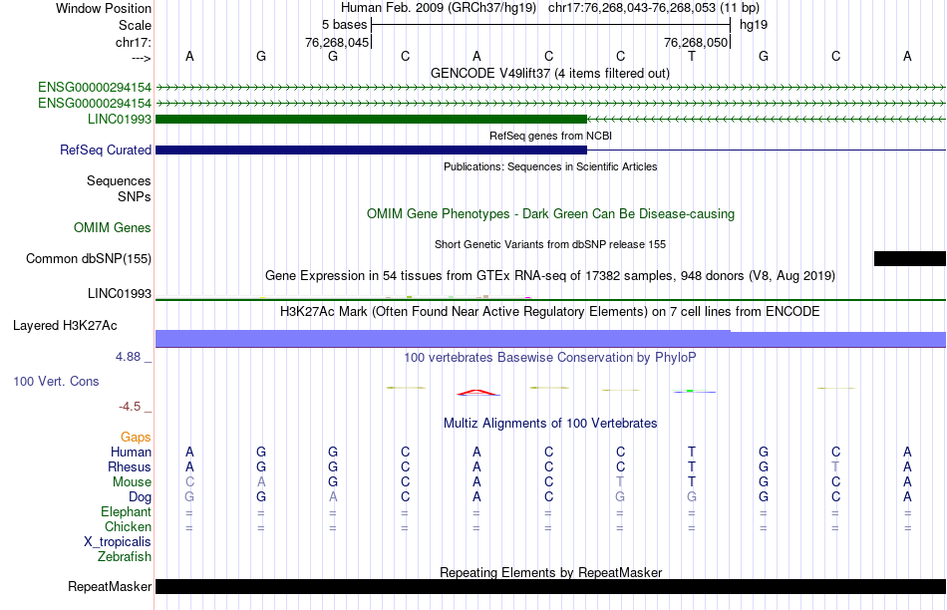Open the RefSeq Curated track label

click(105, 150)
